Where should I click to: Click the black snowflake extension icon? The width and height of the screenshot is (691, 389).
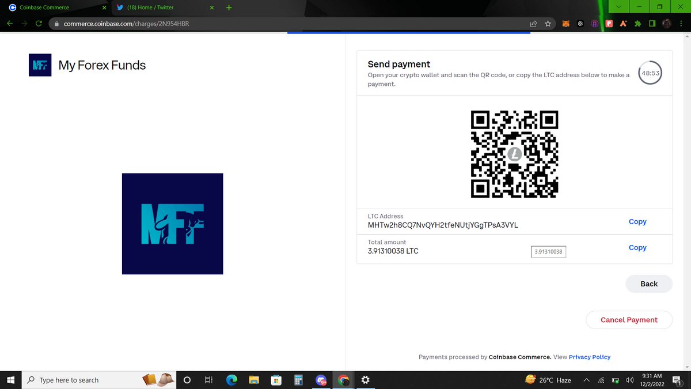[580, 24]
